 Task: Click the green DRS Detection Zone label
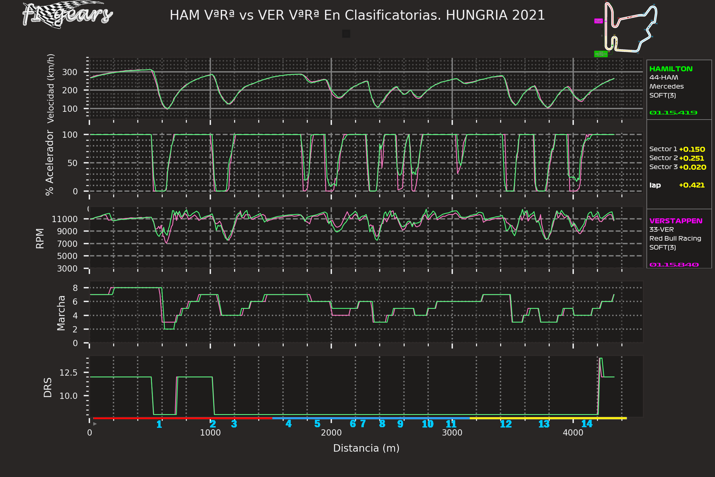click(x=601, y=54)
